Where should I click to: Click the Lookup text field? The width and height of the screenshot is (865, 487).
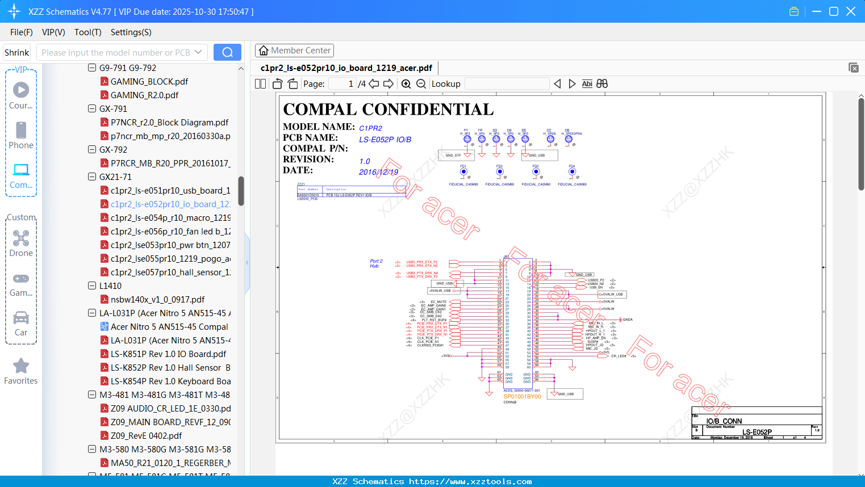pyautogui.click(x=507, y=83)
